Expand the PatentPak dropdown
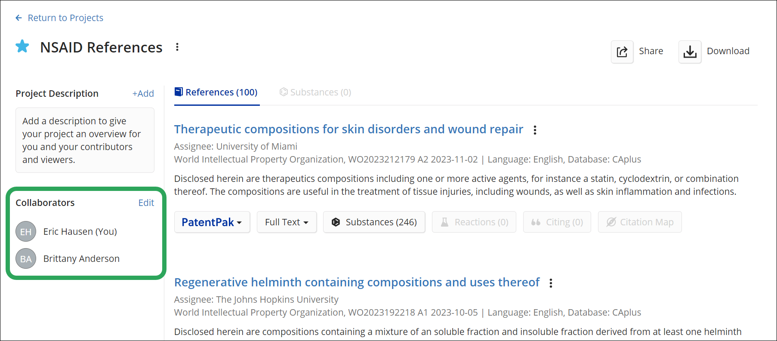Viewport: 777px width, 341px height. click(x=212, y=222)
